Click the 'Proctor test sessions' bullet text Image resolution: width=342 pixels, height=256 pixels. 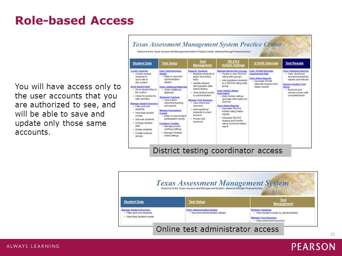coord(199,120)
